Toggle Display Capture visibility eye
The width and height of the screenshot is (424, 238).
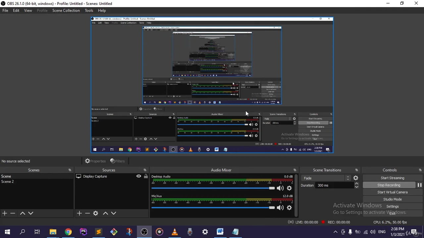139,176
